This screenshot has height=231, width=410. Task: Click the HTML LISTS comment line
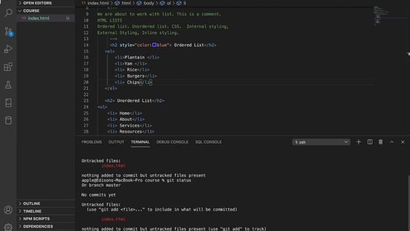pyautogui.click(x=110, y=20)
